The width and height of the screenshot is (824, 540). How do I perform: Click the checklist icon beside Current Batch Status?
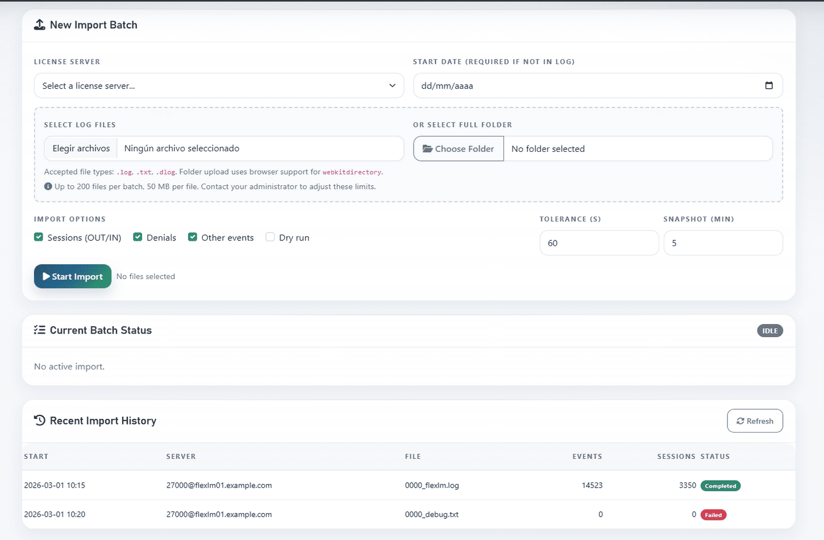point(40,330)
